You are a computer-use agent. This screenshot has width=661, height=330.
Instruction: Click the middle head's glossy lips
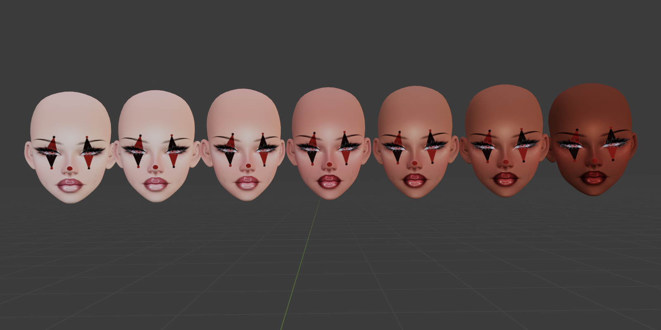[x=329, y=180]
